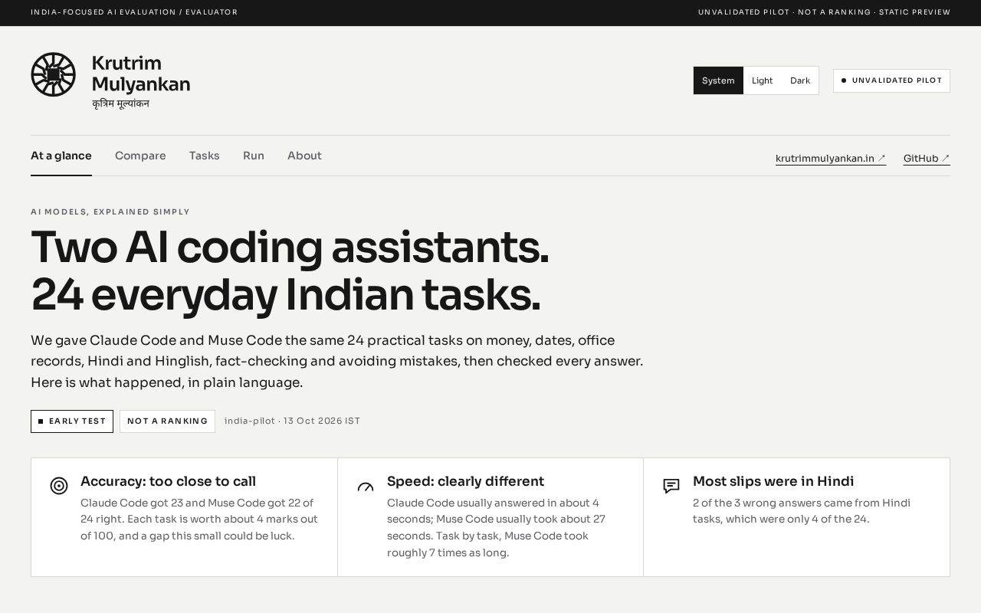Click the chat bubble icon beside Hindi slips
Screen dimensions: 981x613
671,486
